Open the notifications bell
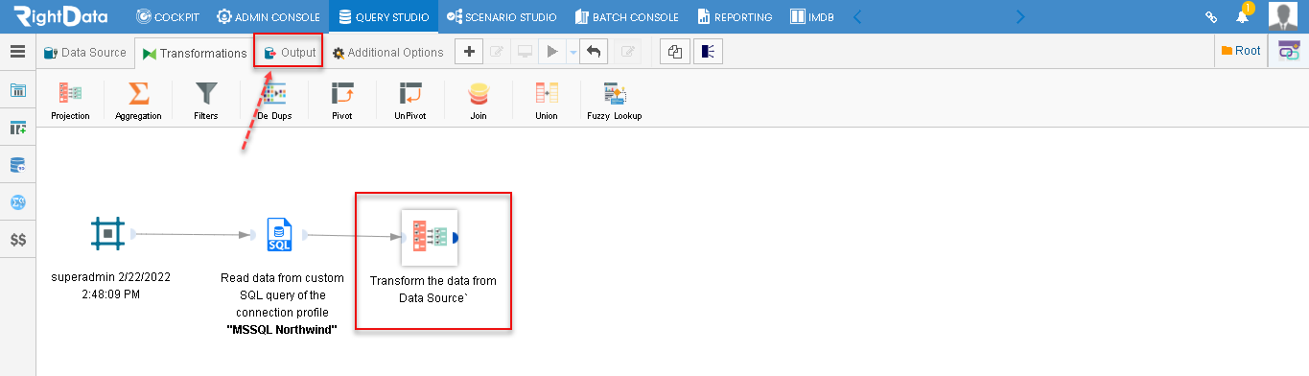This screenshot has width=1309, height=376. click(1243, 16)
